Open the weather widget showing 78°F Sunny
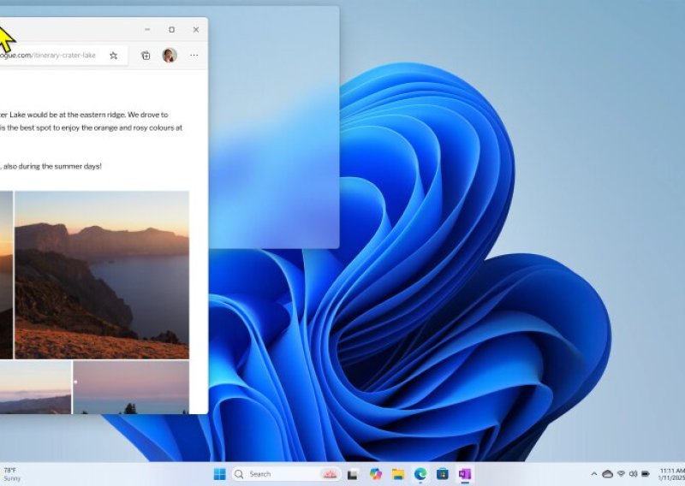 11,474
